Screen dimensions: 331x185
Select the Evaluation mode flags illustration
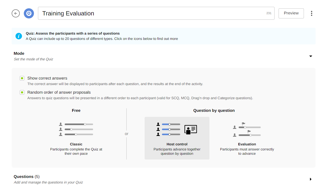[x=247, y=130]
